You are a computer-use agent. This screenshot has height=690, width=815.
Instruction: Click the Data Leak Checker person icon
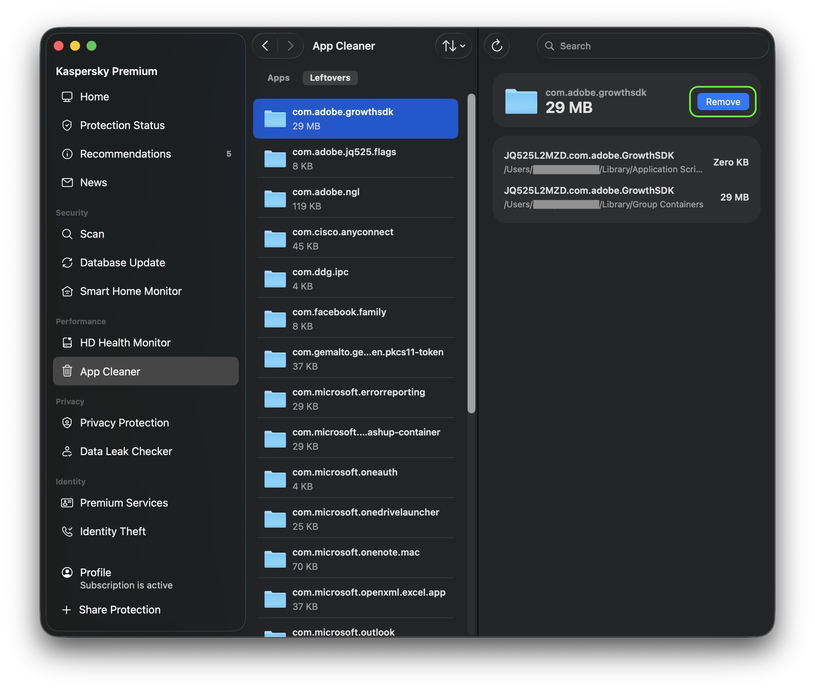point(67,452)
